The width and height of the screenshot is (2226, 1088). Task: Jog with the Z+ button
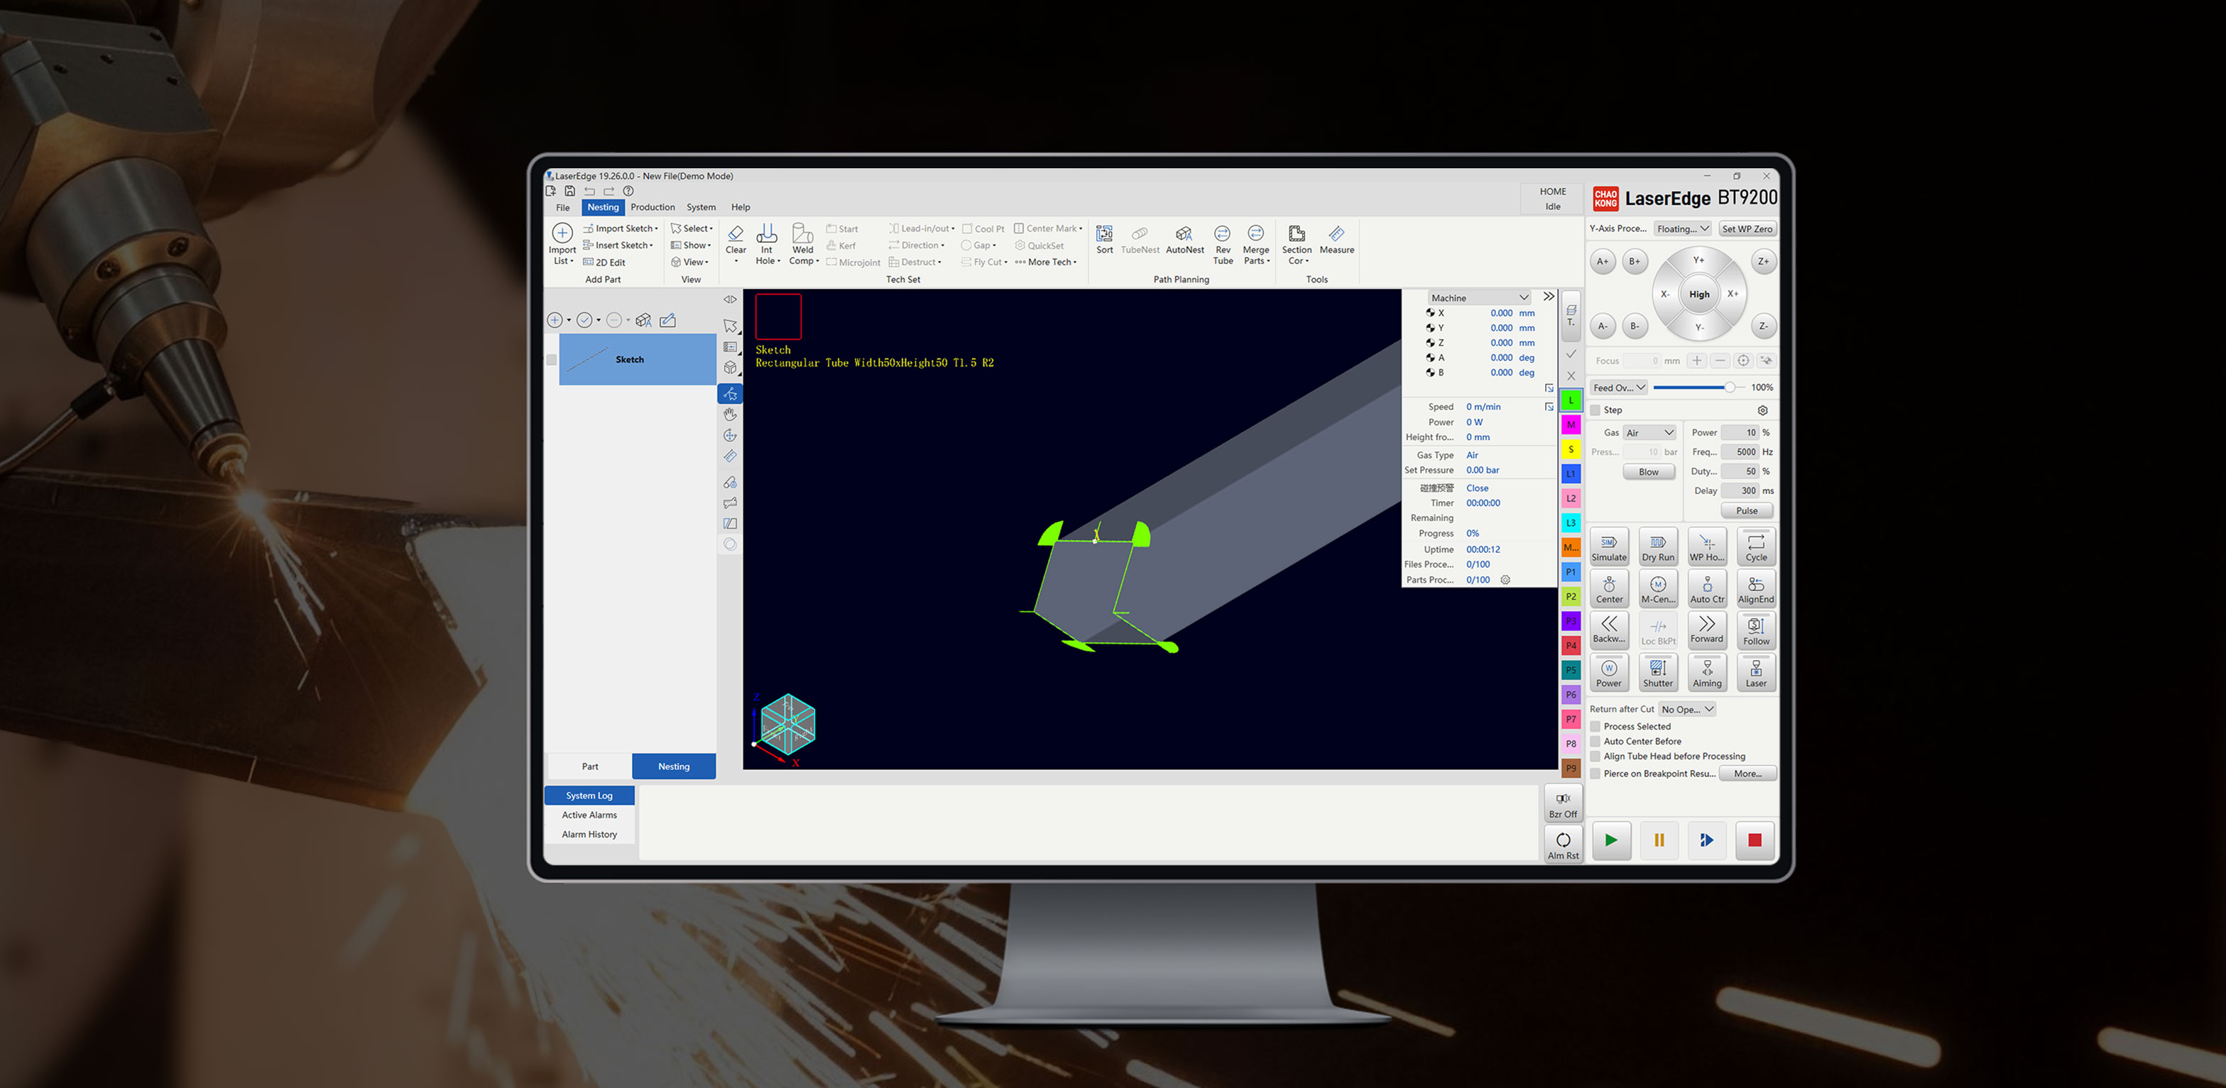coord(1763,262)
